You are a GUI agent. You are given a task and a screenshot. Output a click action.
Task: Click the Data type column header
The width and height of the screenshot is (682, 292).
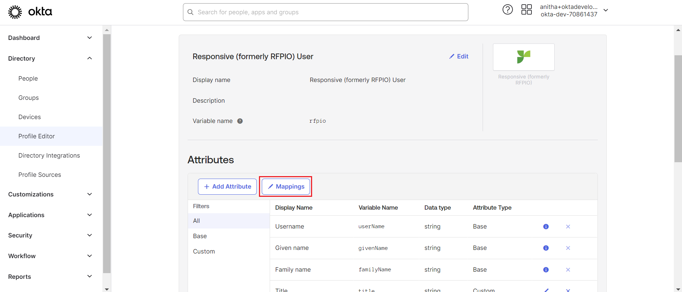click(x=437, y=208)
